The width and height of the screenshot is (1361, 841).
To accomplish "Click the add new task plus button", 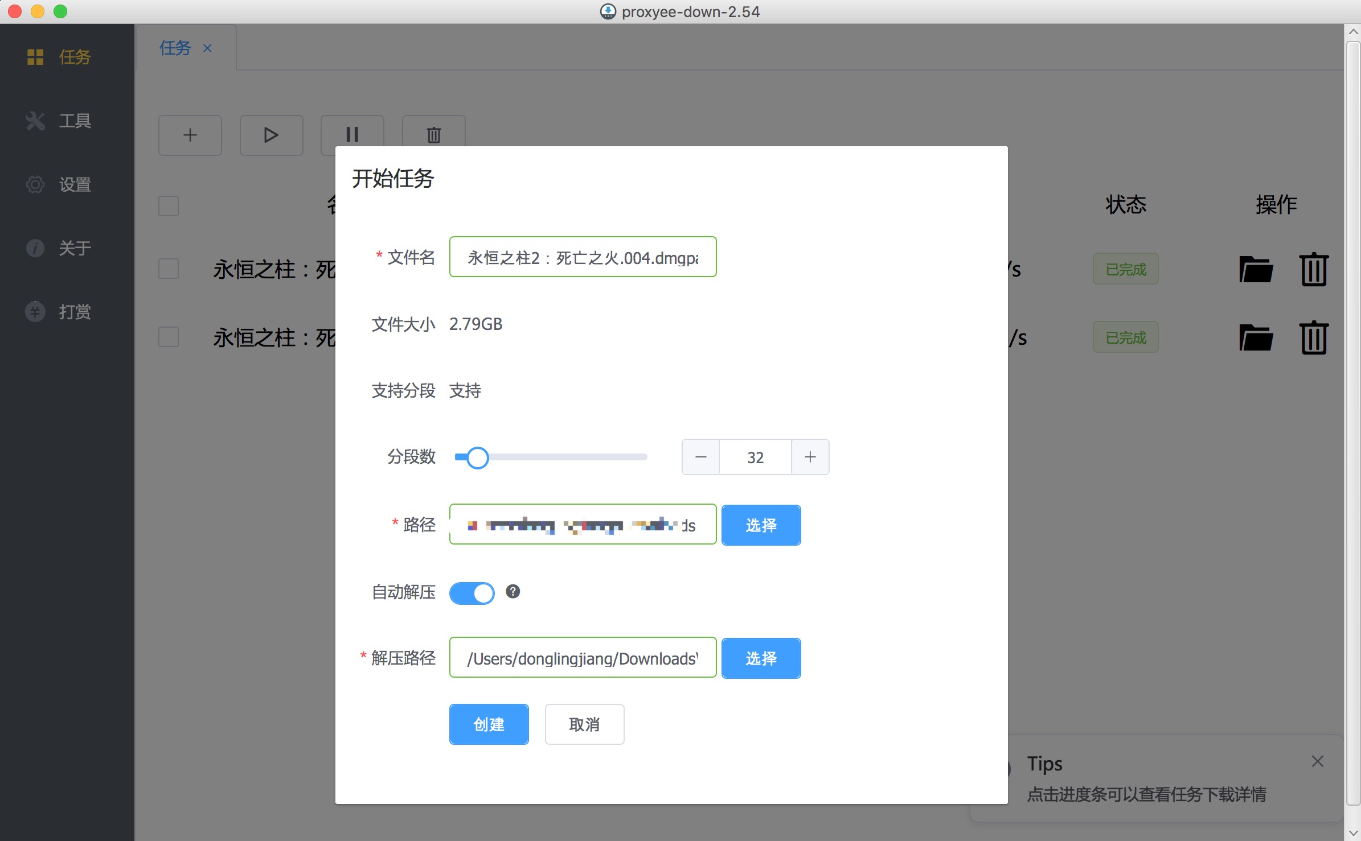I will pyautogui.click(x=190, y=135).
